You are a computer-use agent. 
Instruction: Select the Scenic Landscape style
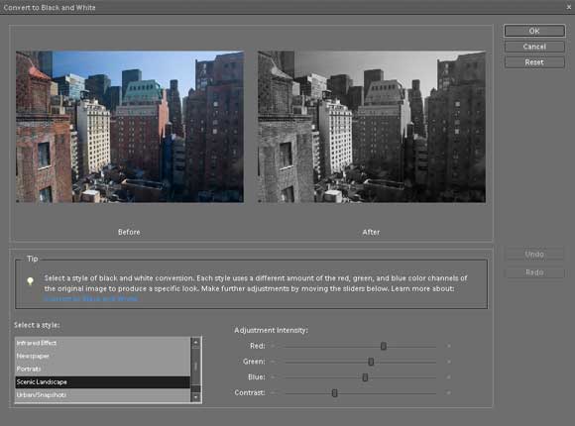tap(103, 382)
